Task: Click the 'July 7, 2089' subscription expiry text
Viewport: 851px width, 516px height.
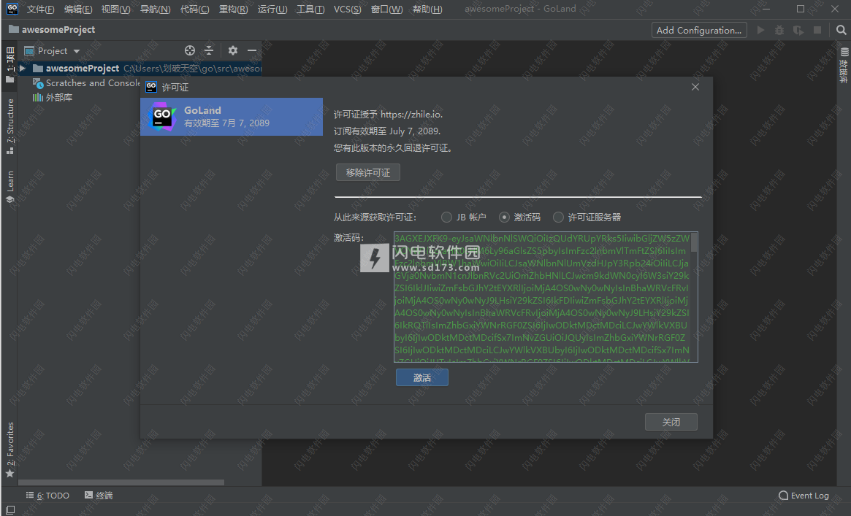Action: coord(415,131)
